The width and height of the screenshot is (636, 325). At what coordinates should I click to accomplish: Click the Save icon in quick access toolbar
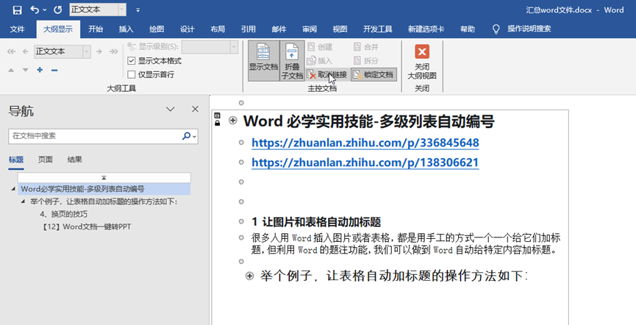(18, 10)
